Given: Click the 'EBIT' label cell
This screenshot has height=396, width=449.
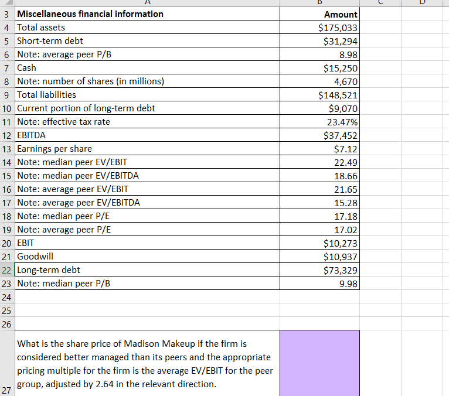Looking at the screenshot, I should tap(147, 243).
